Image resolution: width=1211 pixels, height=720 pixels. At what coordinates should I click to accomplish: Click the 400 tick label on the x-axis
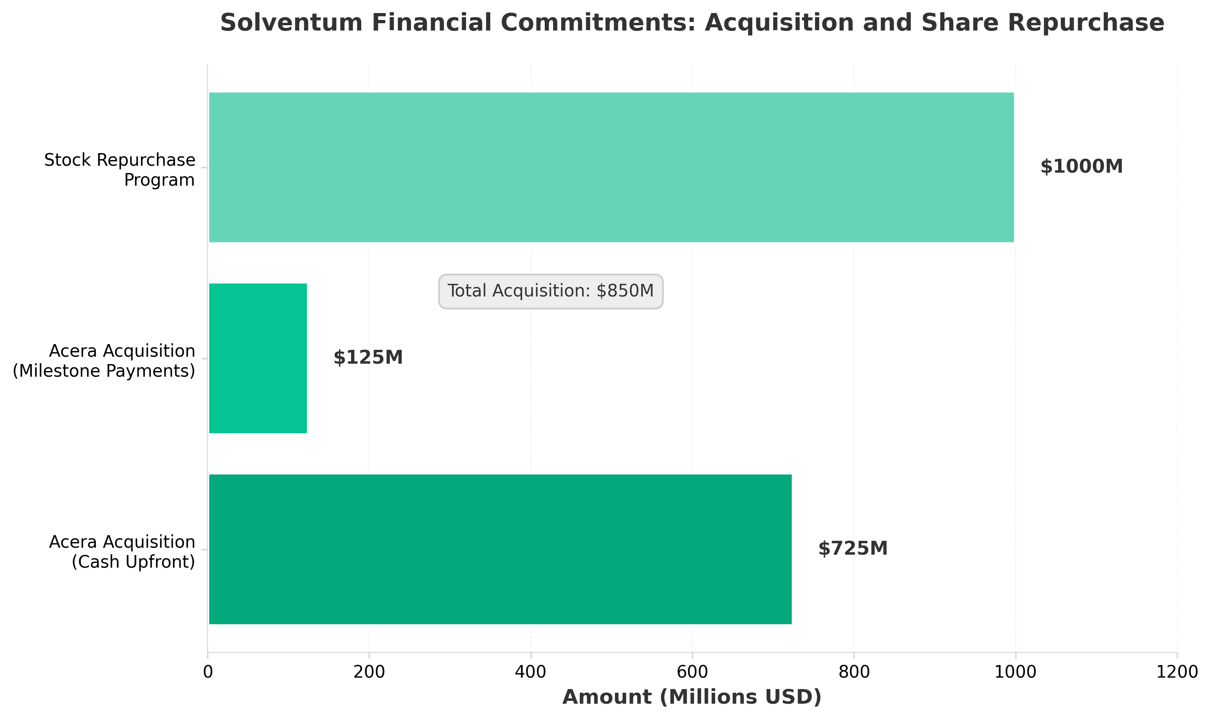coord(530,672)
